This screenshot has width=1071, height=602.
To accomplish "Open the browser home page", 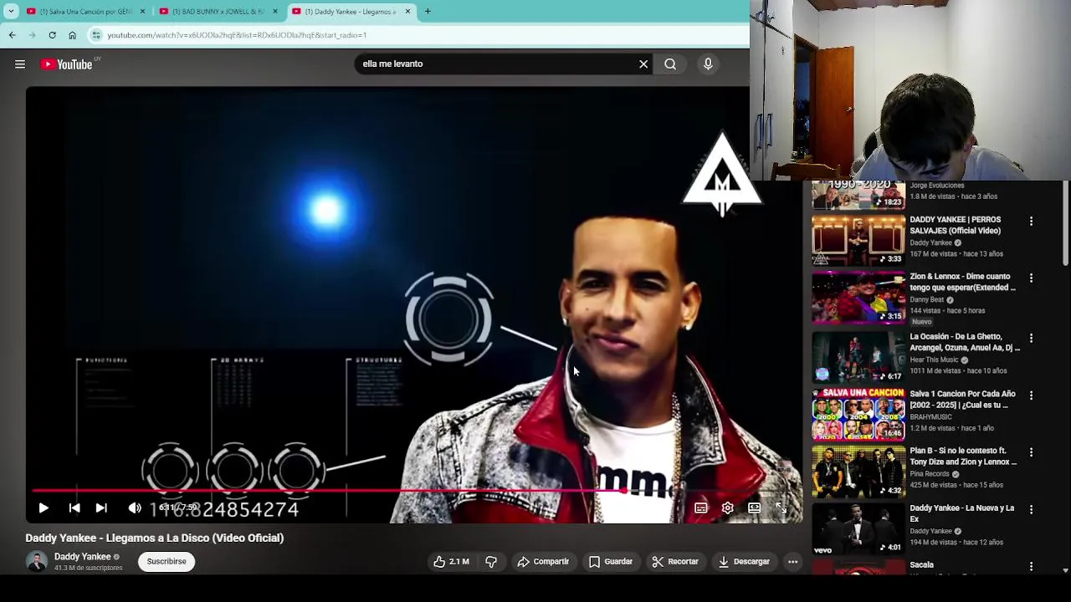I will (72, 35).
